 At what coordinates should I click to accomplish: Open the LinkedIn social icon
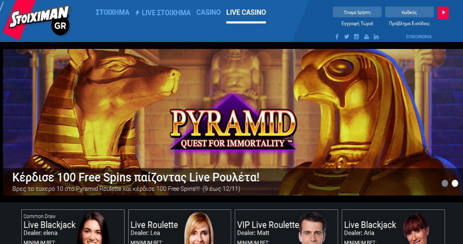click(376, 37)
